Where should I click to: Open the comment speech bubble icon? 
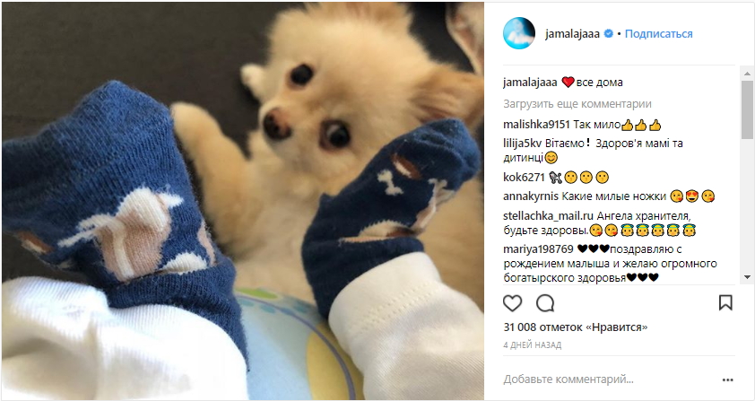click(x=545, y=303)
